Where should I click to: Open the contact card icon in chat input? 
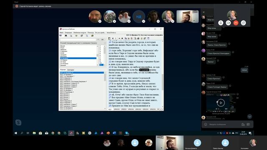pos(248,125)
